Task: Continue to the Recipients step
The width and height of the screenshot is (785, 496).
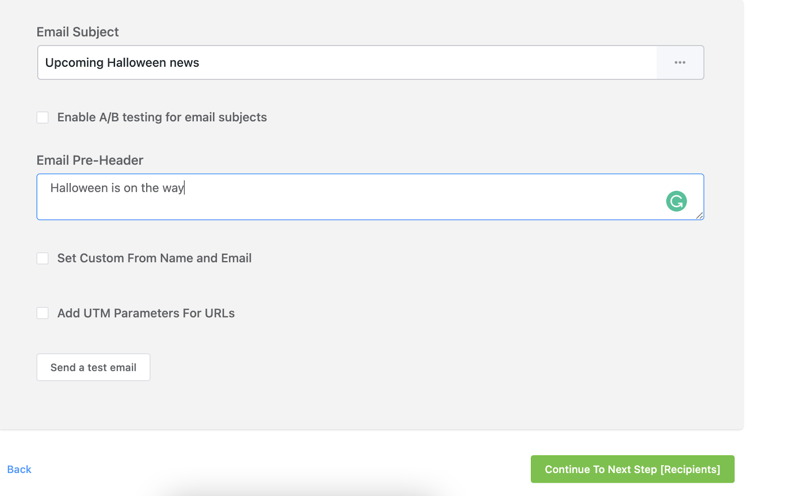Action: (632, 469)
